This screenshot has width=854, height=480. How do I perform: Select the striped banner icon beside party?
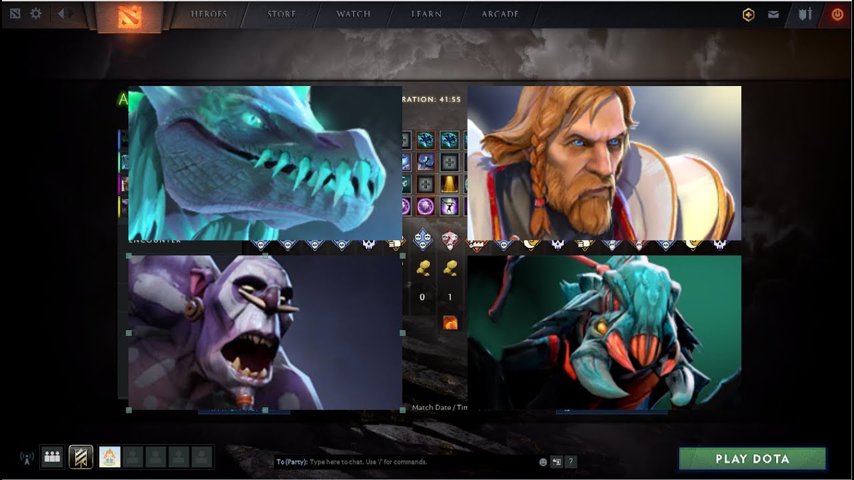click(81, 457)
